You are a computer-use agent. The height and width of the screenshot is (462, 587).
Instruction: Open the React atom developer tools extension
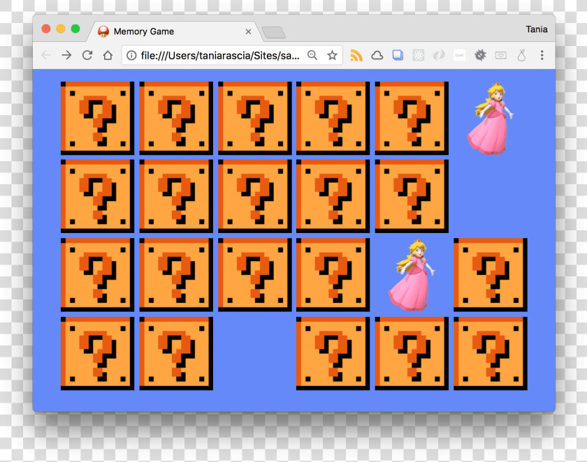point(418,55)
